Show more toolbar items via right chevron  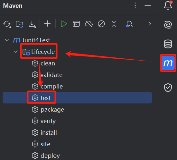click(150, 24)
